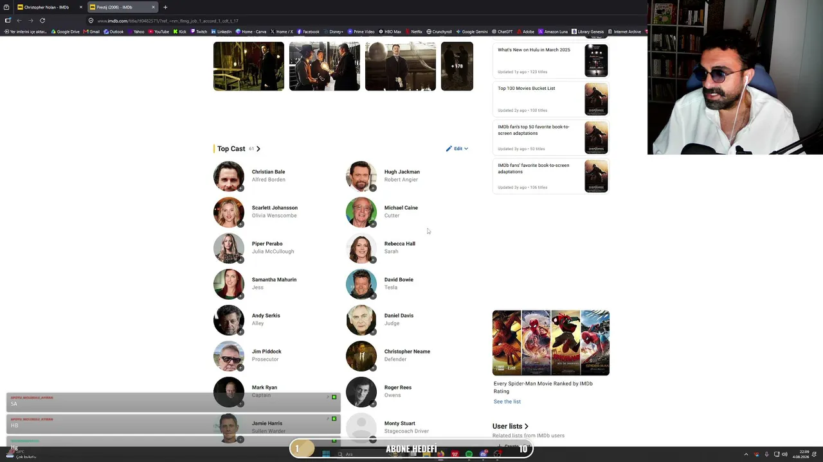Open the Google Gemini bookmark
823x462 pixels.
pyautogui.click(x=472, y=31)
